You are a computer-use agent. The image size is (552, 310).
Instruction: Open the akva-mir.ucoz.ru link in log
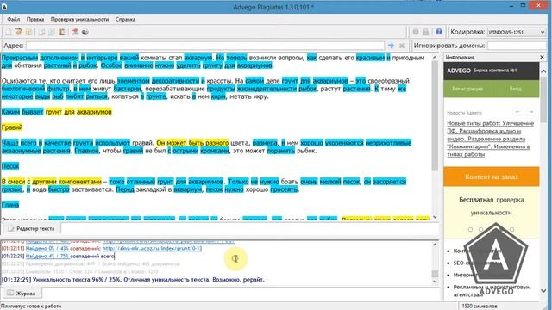[x=152, y=249]
